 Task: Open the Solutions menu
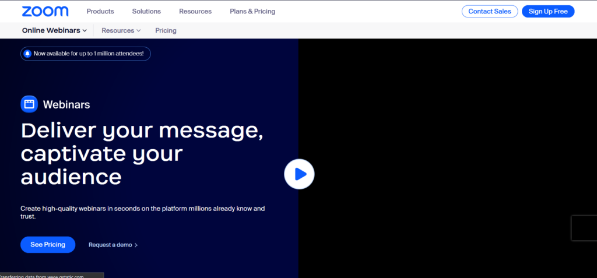coord(146,12)
